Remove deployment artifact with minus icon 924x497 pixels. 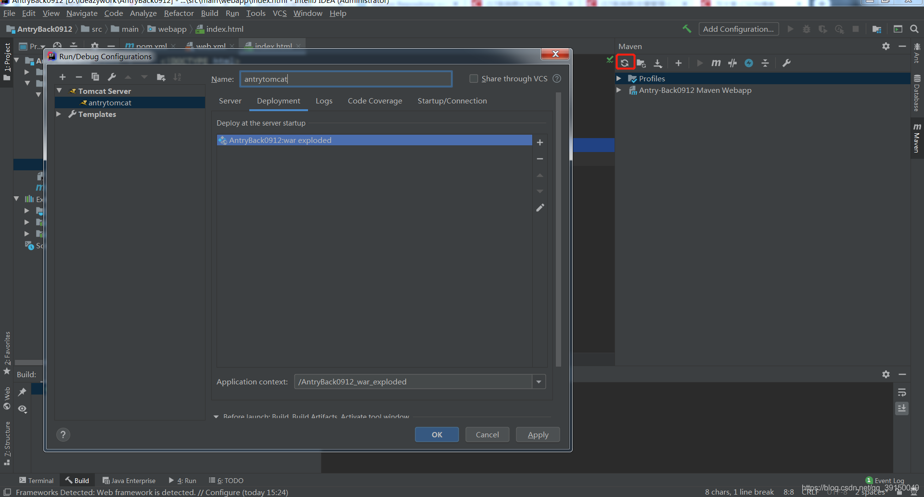coord(540,159)
